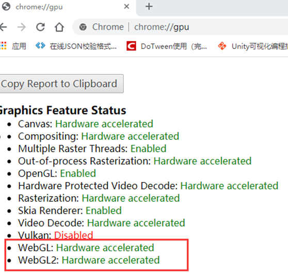Go back to the previous page
Viewport: 288px width, 274px height.
tap(3, 27)
